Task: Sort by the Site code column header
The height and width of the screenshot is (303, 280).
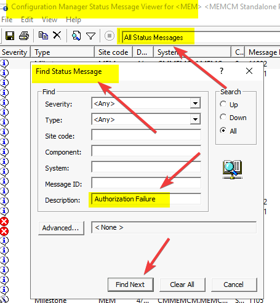Action: (x=113, y=52)
